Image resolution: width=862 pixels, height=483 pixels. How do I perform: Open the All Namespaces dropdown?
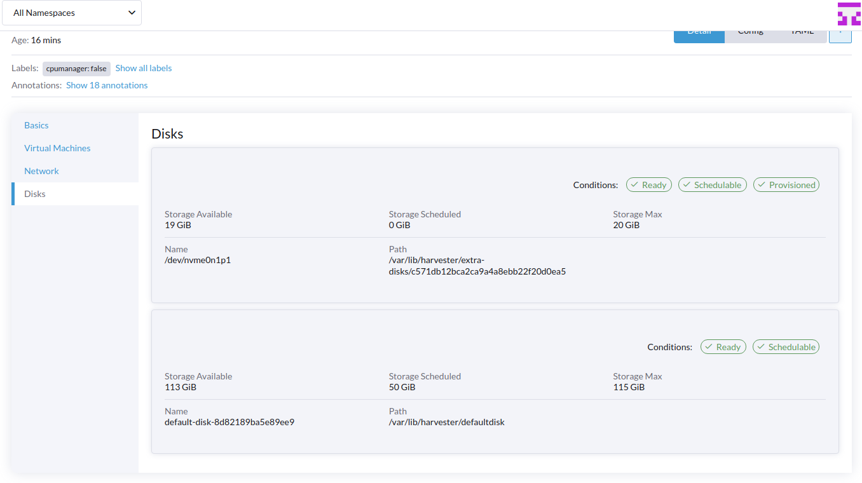[72, 13]
